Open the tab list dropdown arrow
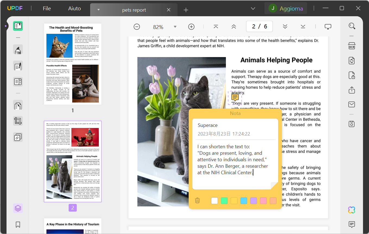 click(x=99, y=10)
